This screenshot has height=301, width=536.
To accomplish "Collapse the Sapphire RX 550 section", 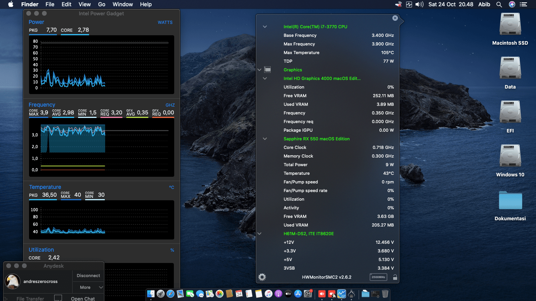I will tap(265, 138).
